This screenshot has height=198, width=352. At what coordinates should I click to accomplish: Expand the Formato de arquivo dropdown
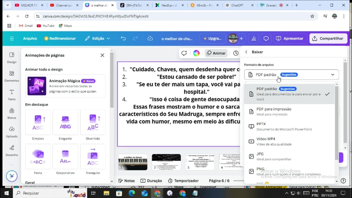(x=291, y=75)
